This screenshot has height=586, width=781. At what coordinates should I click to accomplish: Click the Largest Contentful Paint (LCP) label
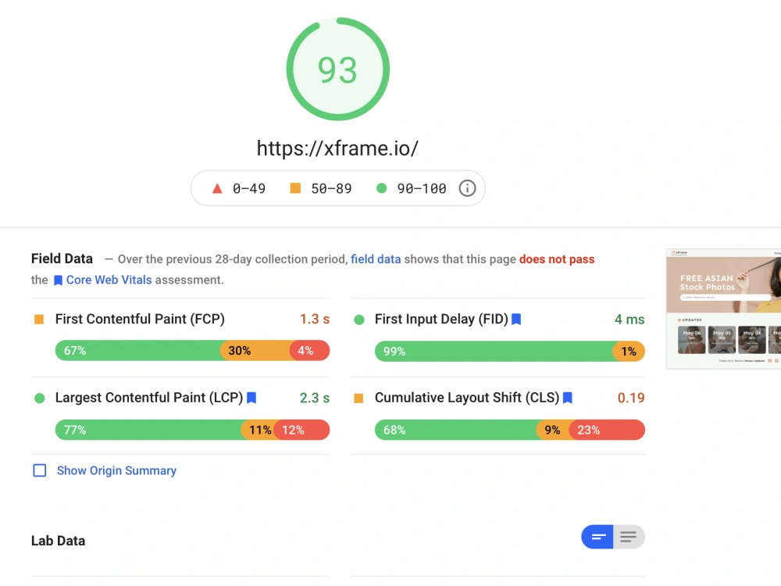coord(149,398)
